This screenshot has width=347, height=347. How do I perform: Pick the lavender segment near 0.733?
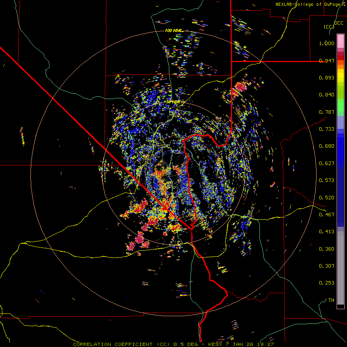click(x=340, y=123)
